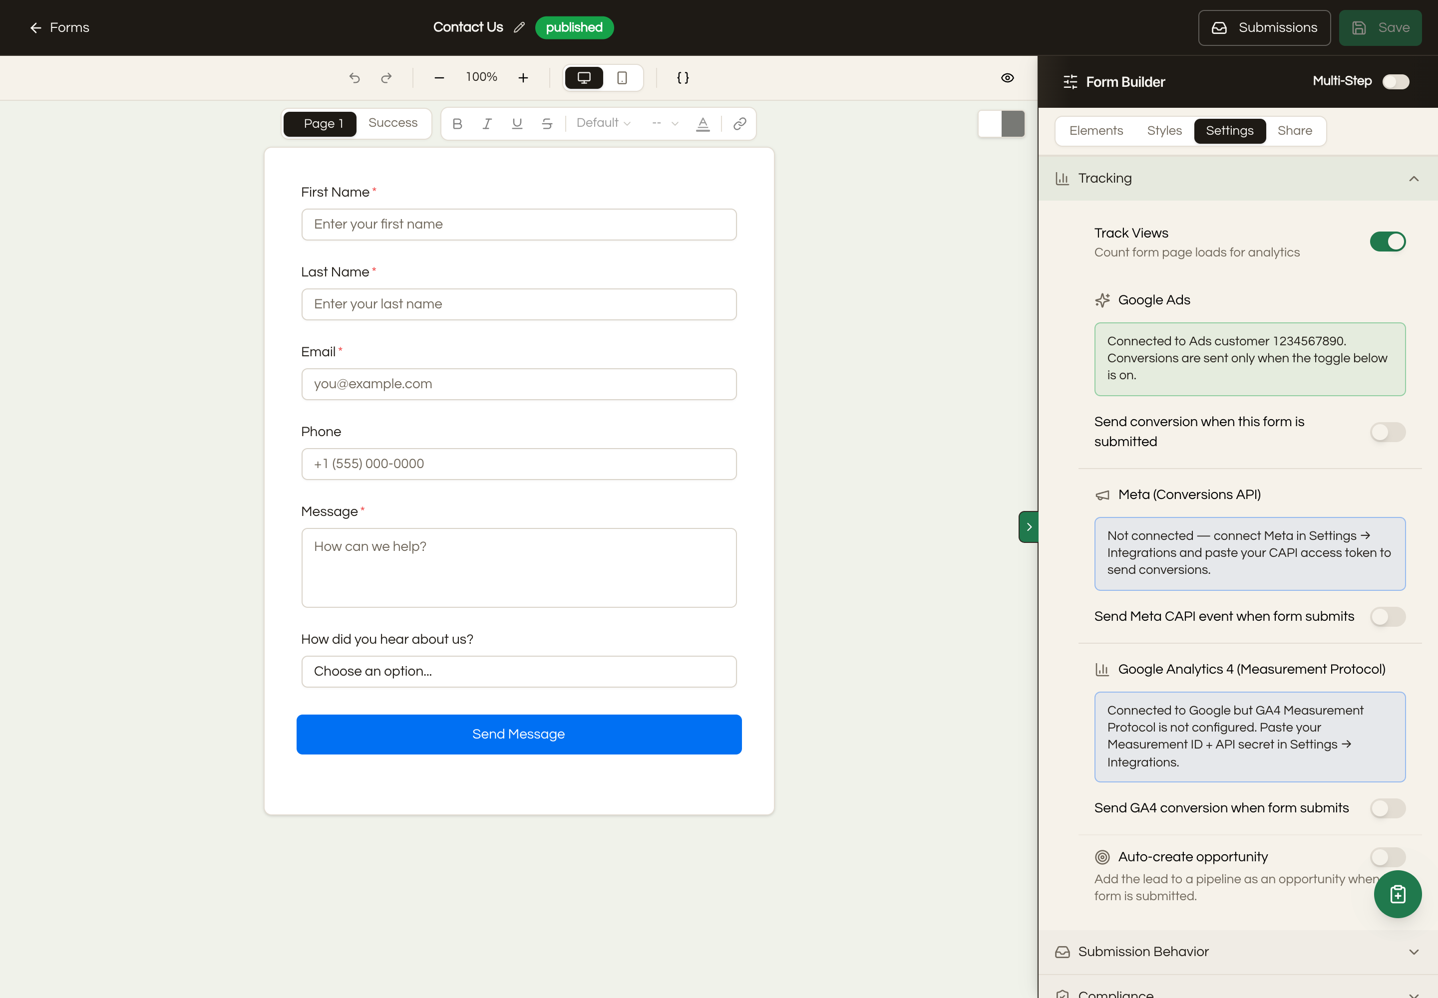Click the Google Analytics 4 chart icon
Image resolution: width=1438 pixels, height=998 pixels.
(1102, 670)
